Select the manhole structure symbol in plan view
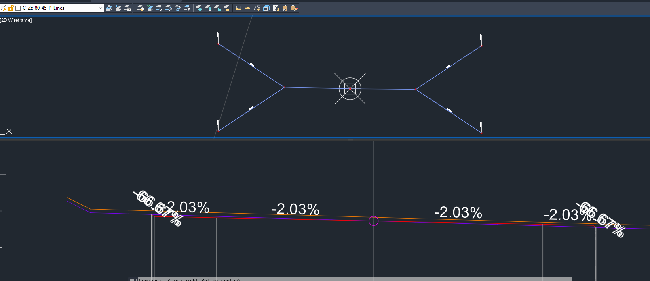This screenshot has height=281, width=650. [350, 89]
